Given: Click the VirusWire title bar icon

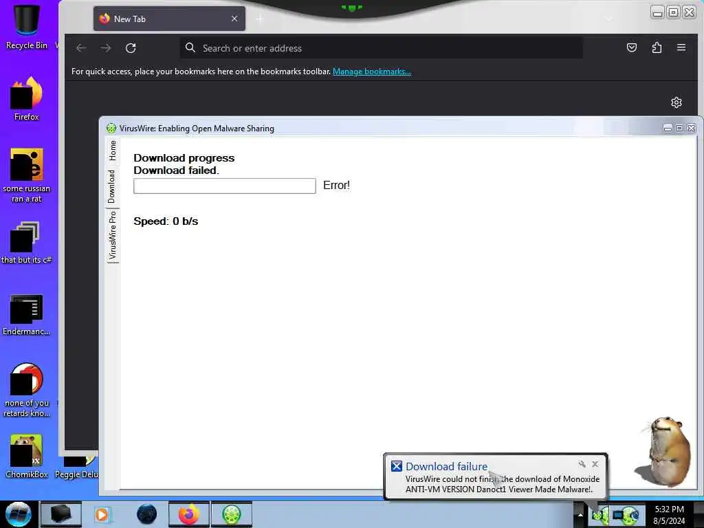Looking at the screenshot, I should (x=111, y=129).
